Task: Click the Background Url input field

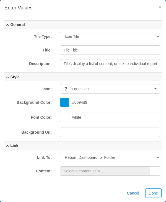Action: pos(110,132)
